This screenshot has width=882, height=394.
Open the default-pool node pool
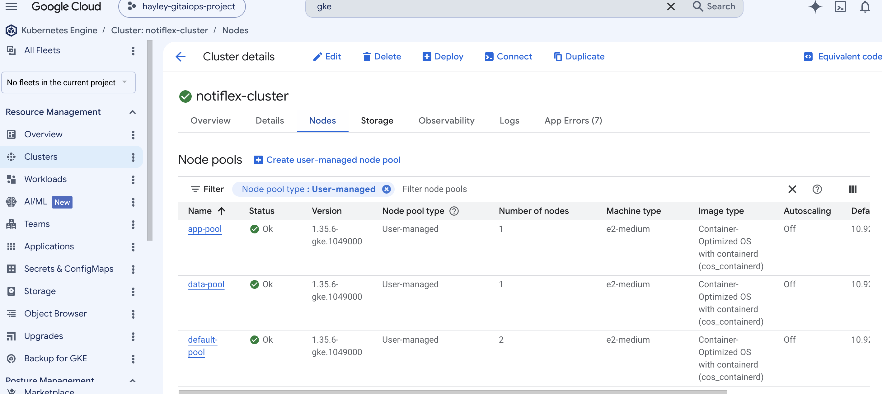click(x=203, y=346)
